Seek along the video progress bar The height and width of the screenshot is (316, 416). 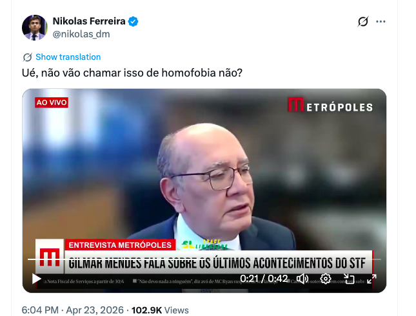pos(204,259)
